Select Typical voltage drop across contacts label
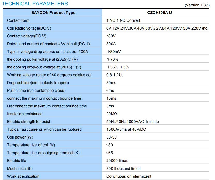Screen dimensions: 215x180 tap(47, 52)
